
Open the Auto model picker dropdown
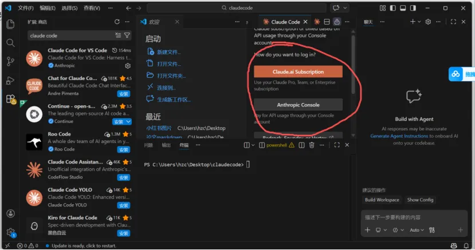417,230
